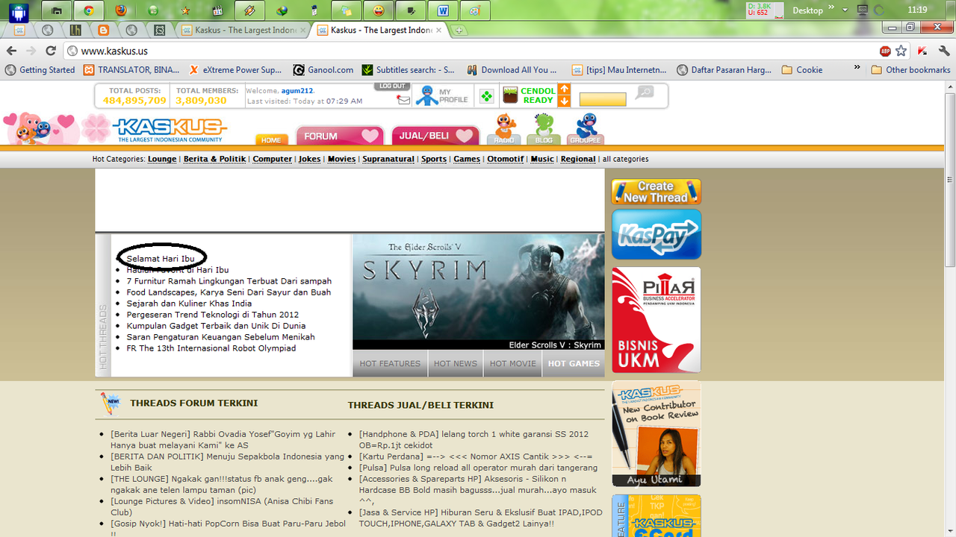Open Kaskus Blog icon
Screen dimensions: 956x537
point(544,129)
